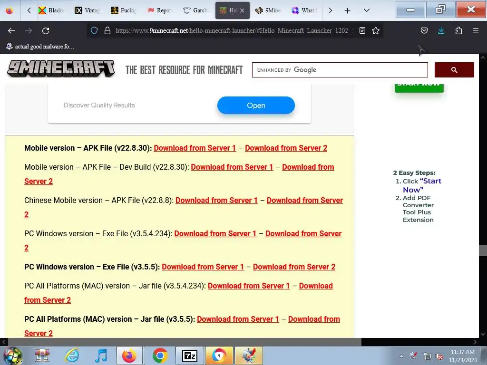This screenshot has width=487, height=365.
Task: Click the horizontal scrollbar thumb
Action: pyautogui.click(x=185, y=342)
